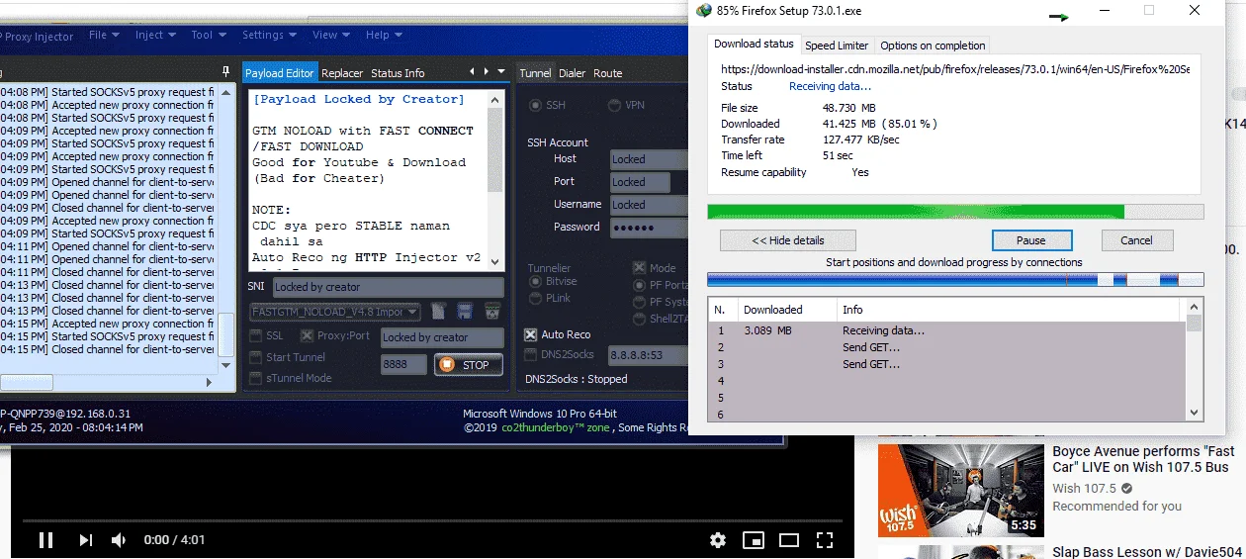Open the Options on completion tab
This screenshot has height=559, width=1246.
pyautogui.click(x=933, y=46)
